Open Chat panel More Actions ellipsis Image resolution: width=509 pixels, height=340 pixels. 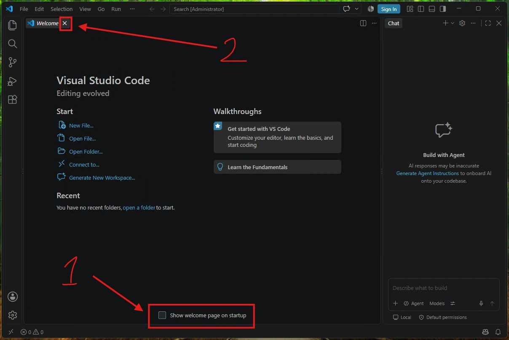pyautogui.click(x=473, y=23)
